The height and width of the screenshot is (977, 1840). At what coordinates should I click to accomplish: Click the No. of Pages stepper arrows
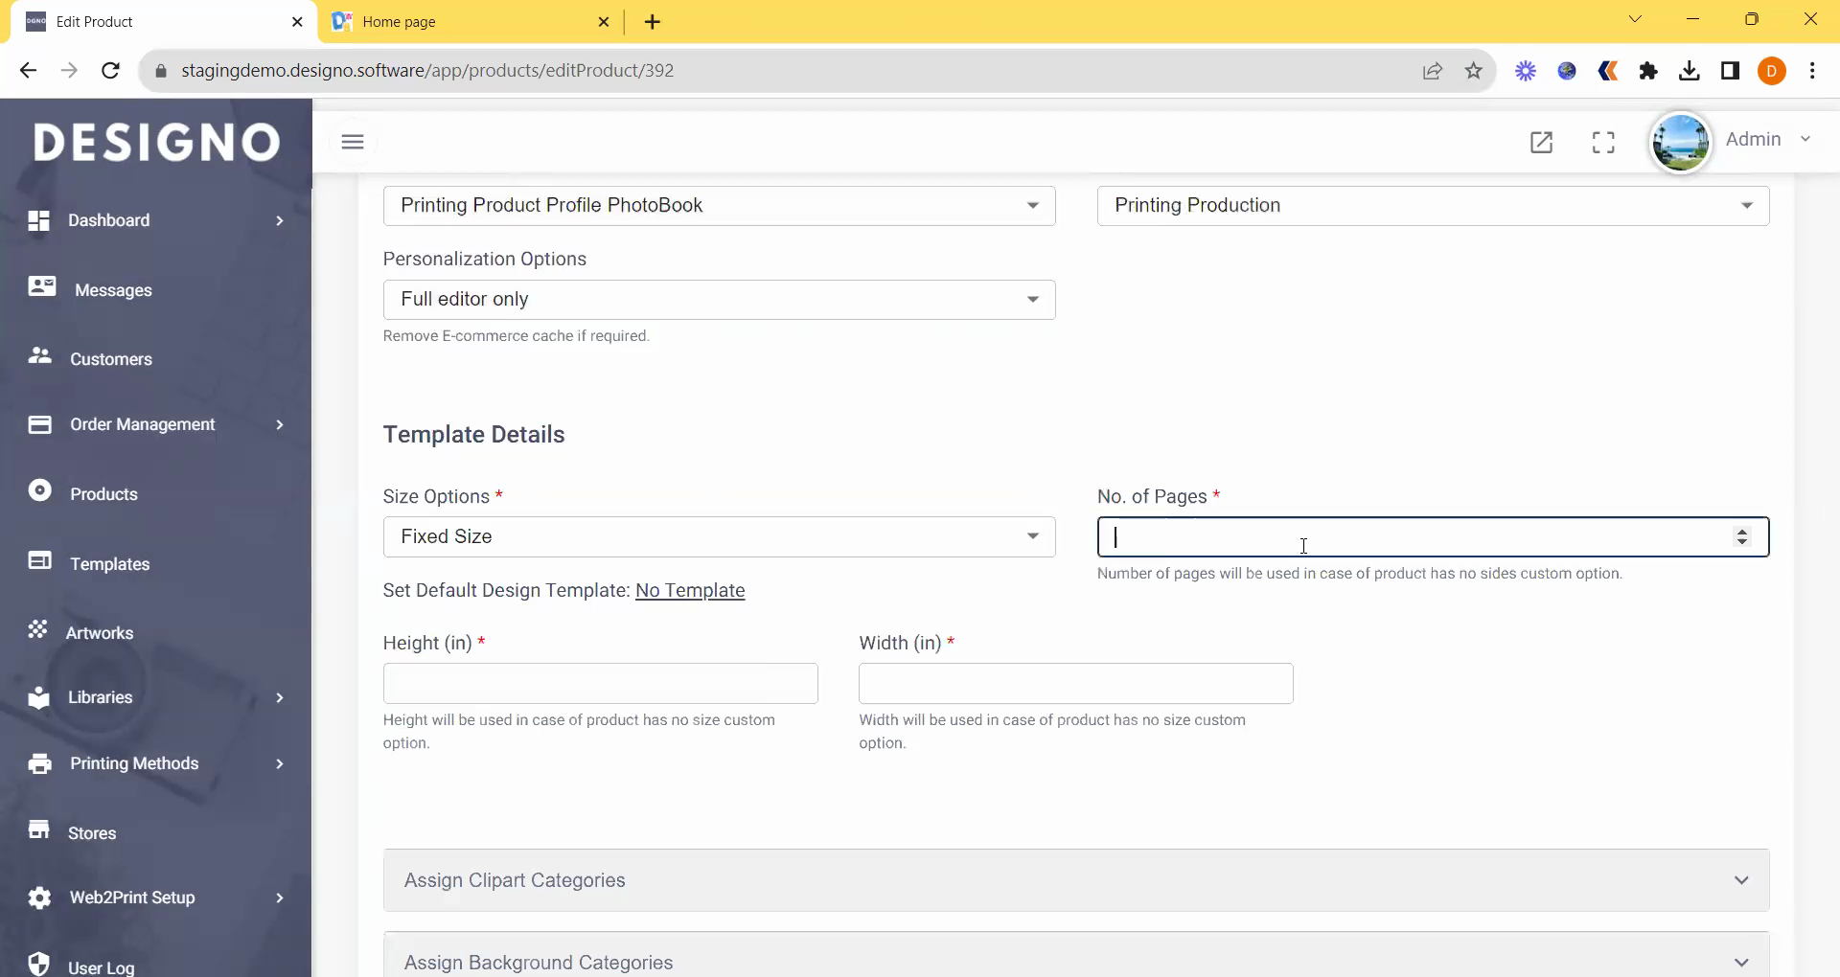pyautogui.click(x=1742, y=537)
